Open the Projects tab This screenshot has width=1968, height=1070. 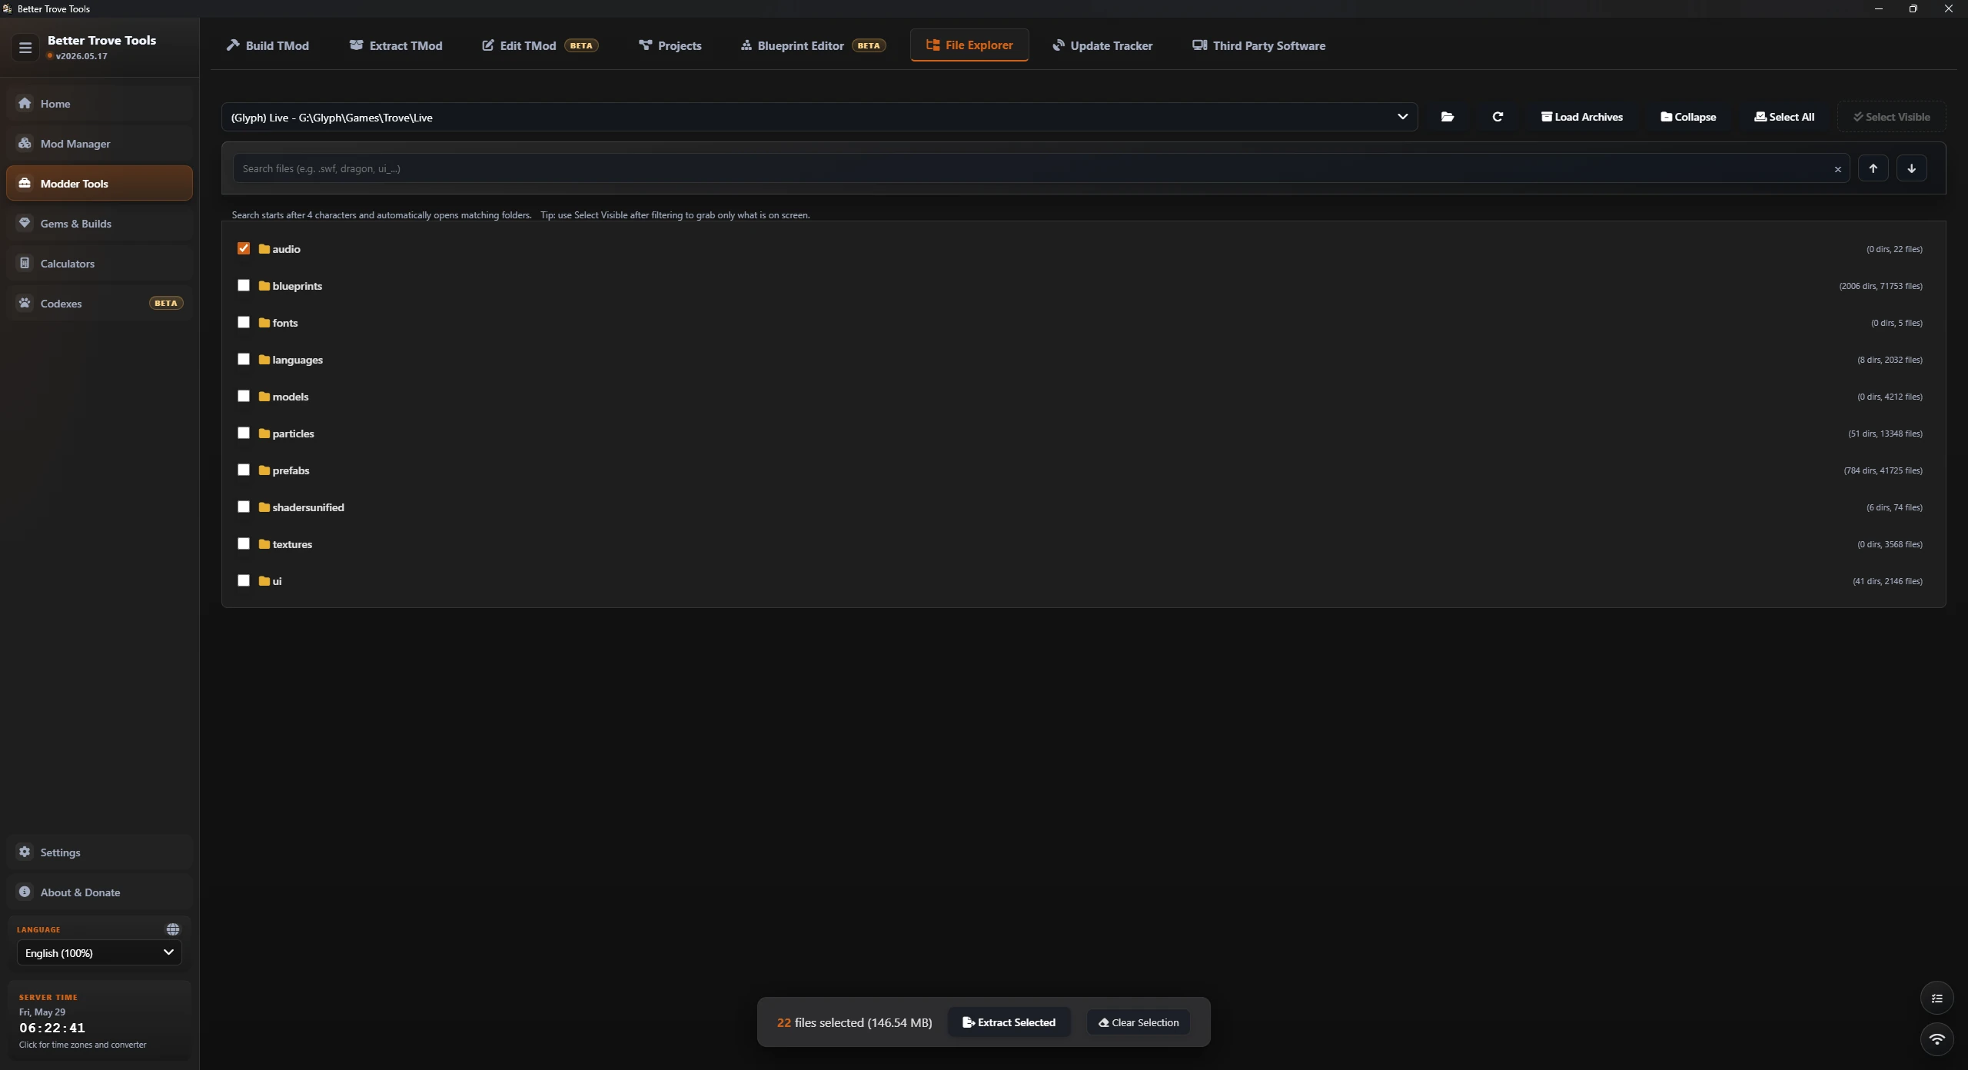[x=670, y=45]
